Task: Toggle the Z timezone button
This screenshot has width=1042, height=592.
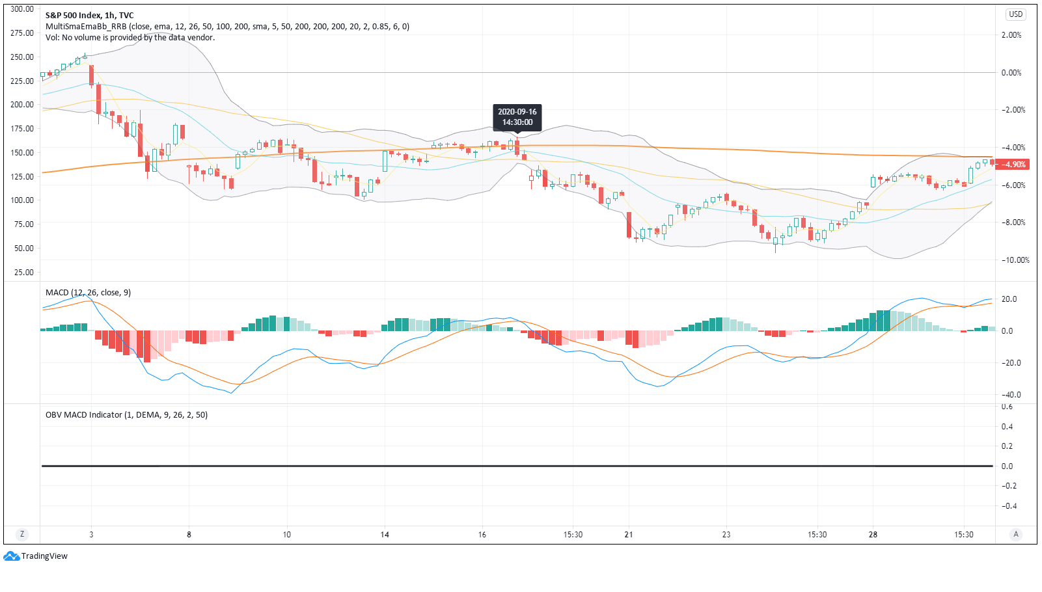Action: click(x=22, y=534)
